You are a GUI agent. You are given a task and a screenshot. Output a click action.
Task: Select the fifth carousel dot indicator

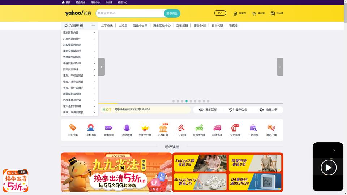click(191, 101)
